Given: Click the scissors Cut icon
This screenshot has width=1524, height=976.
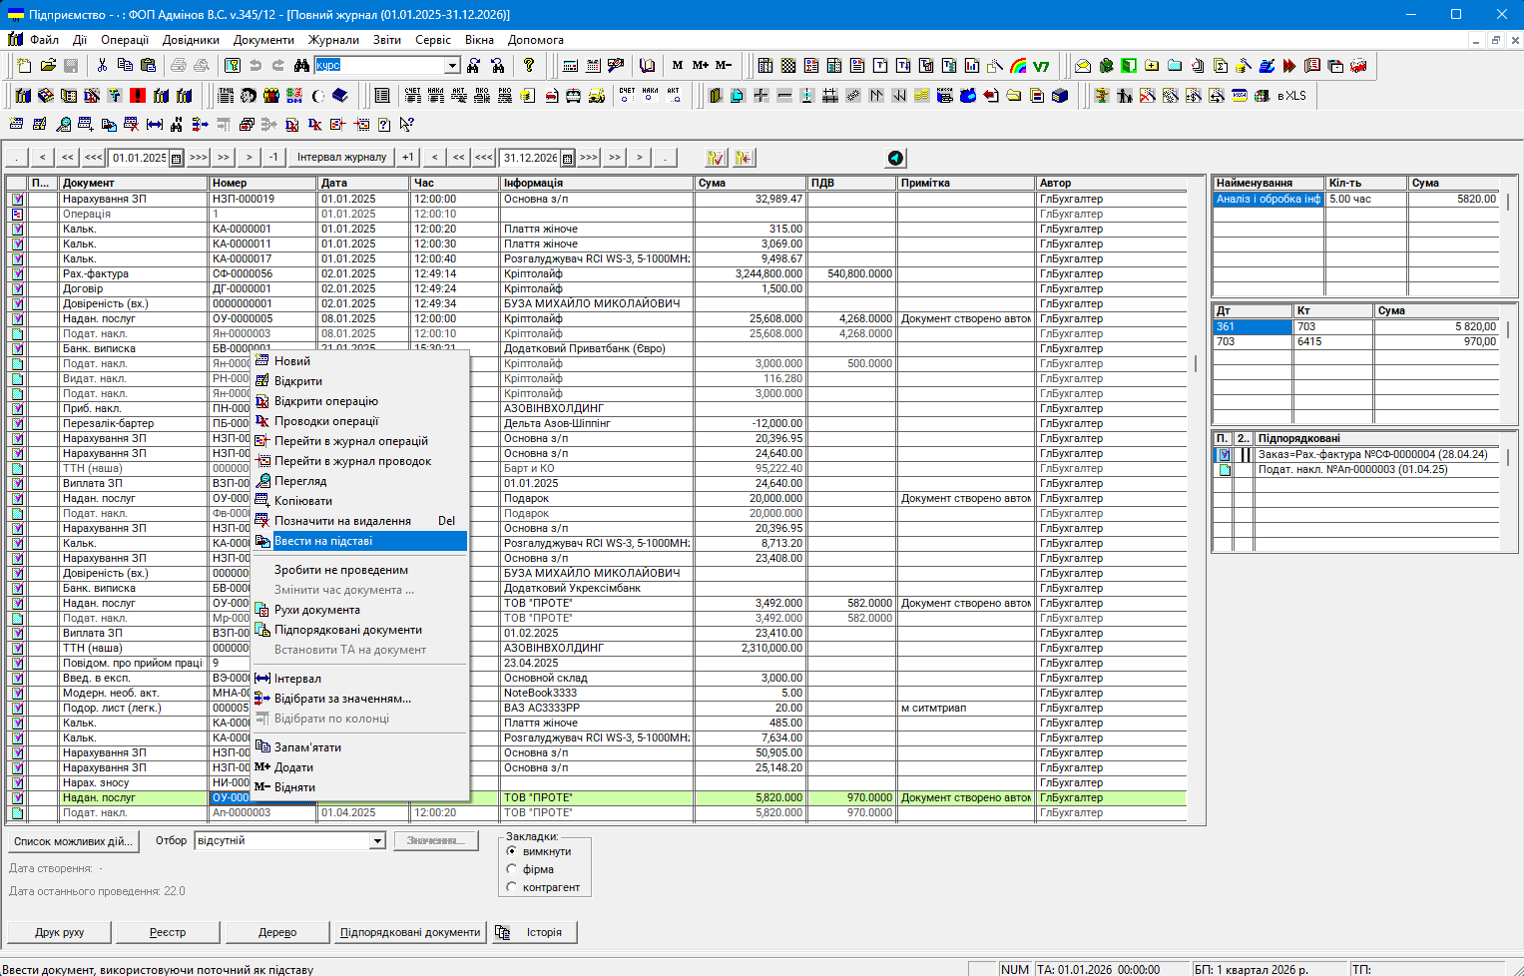Looking at the screenshot, I should [x=102, y=66].
